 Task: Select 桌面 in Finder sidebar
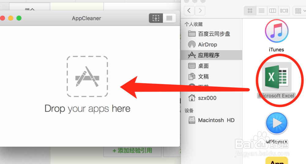[211, 66]
